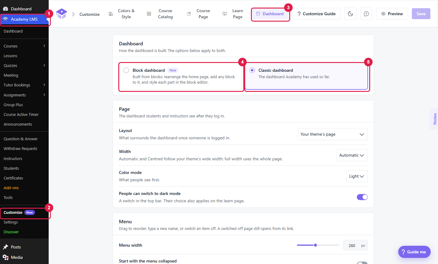Click the Academy LMS graduation cap logo

point(62,14)
